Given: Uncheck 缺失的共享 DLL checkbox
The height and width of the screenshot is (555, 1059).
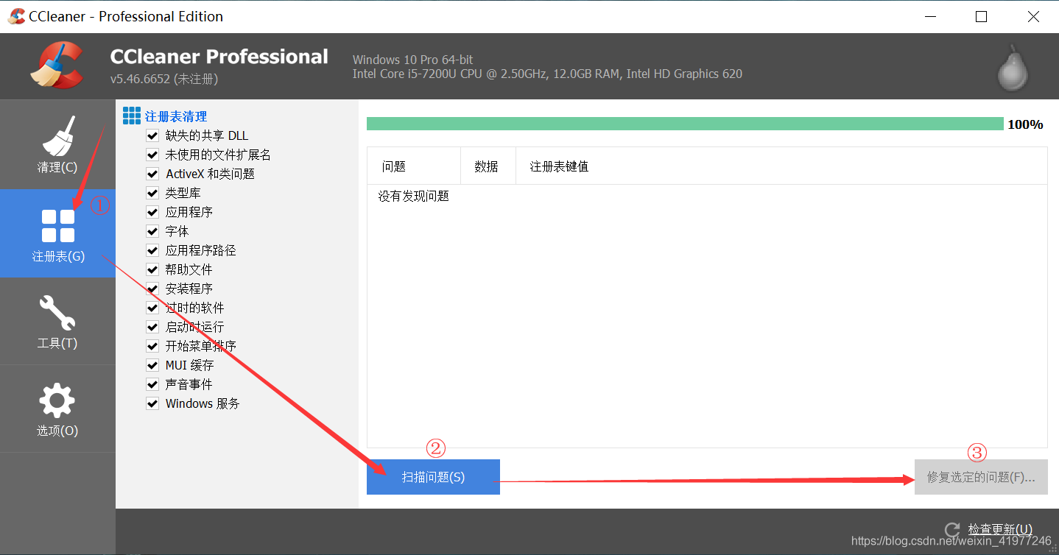Looking at the screenshot, I should pos(152,135).
